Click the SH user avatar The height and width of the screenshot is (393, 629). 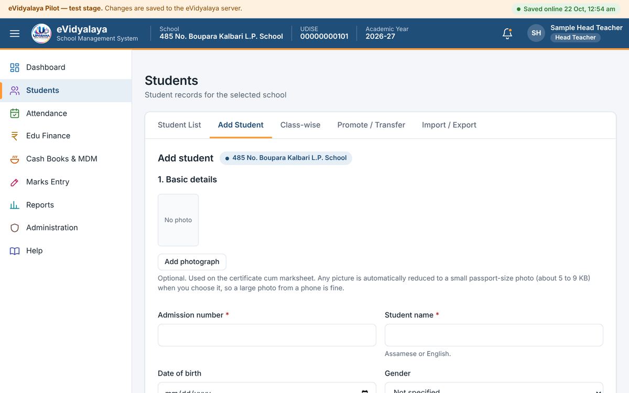click(x=536, y=33)
